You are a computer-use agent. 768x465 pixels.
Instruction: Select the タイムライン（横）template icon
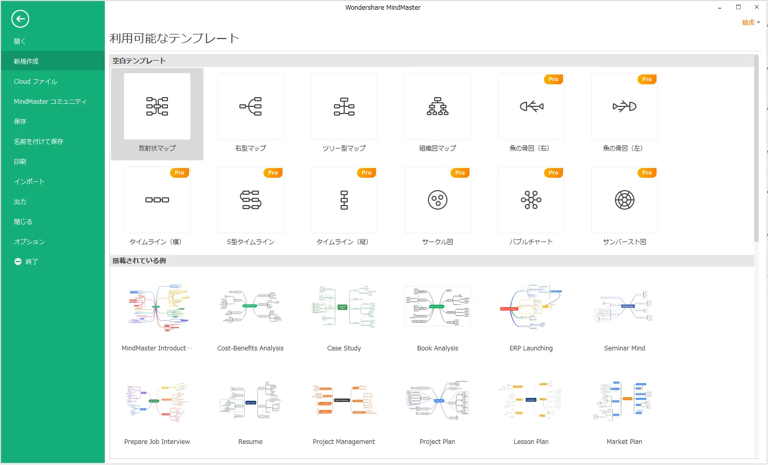pyautogui.click(x=157, y=200)
